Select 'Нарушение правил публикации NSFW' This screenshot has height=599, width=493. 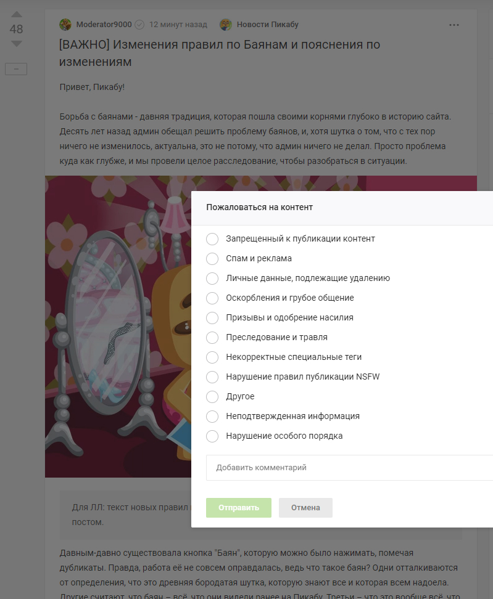[x=212, y=377]
